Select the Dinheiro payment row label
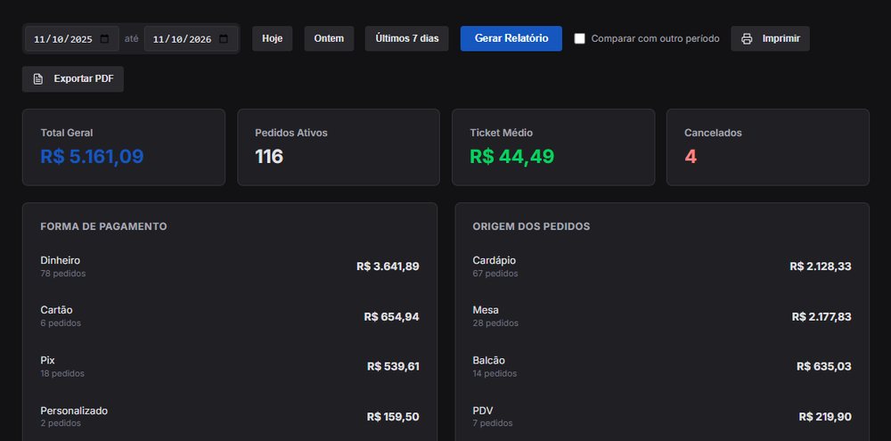891x441 pixels. point(61,260)
